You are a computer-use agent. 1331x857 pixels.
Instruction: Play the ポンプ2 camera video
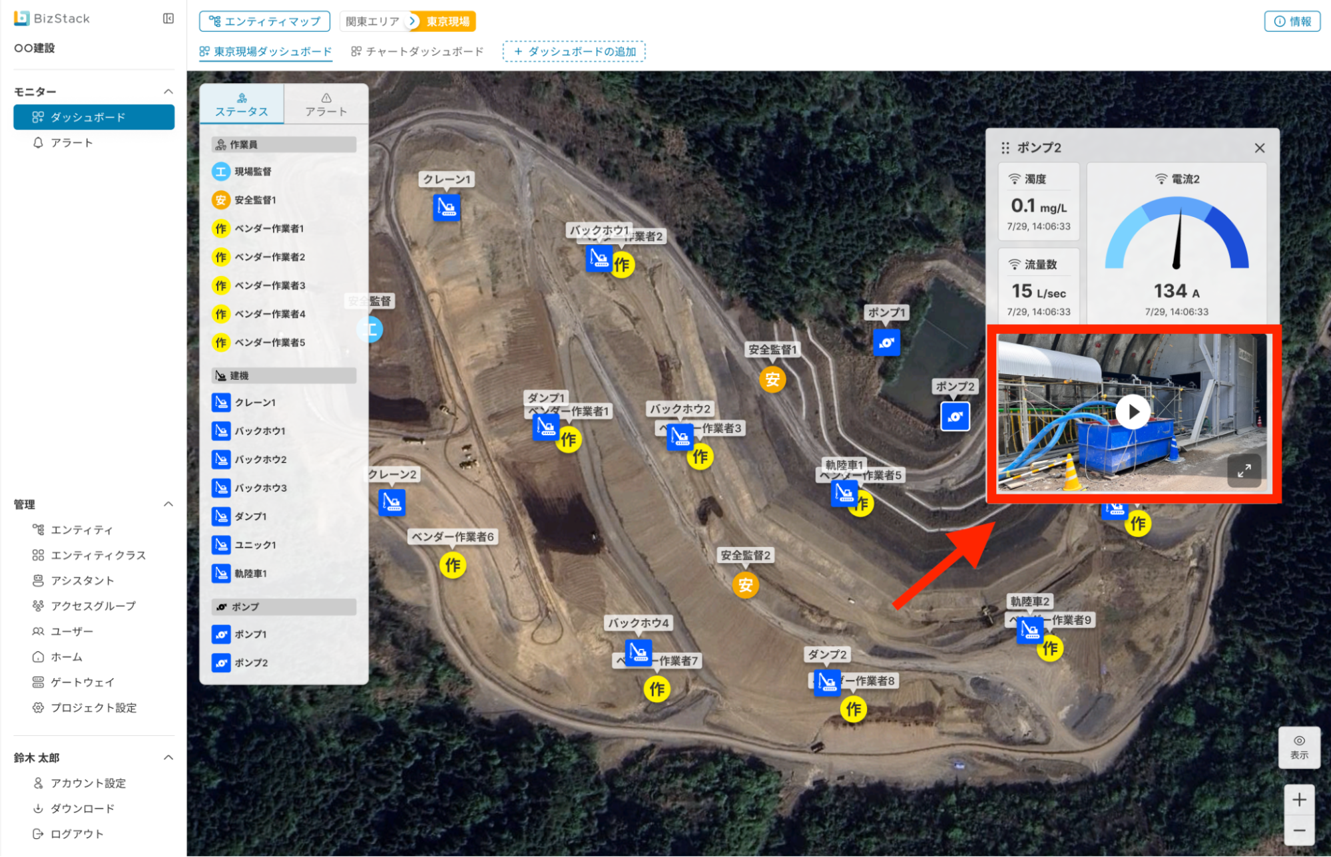pyautogui.click(x=1133, y=412)
